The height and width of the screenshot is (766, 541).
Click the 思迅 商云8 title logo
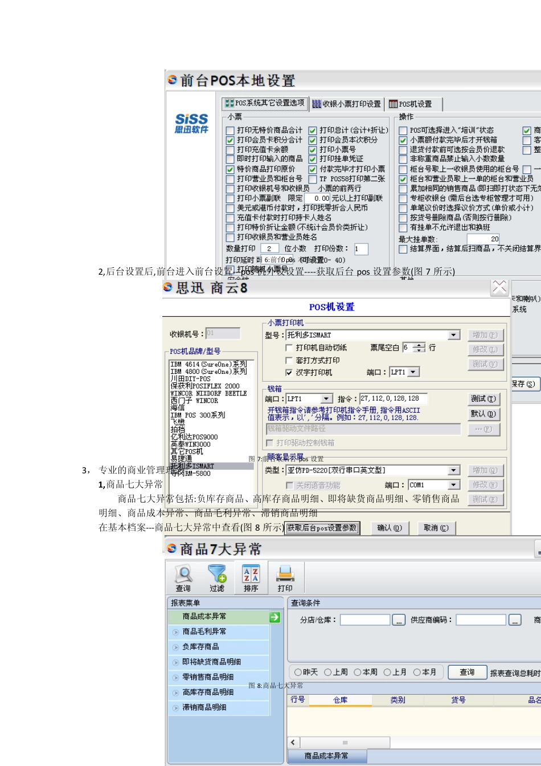(x=168, y=287)
